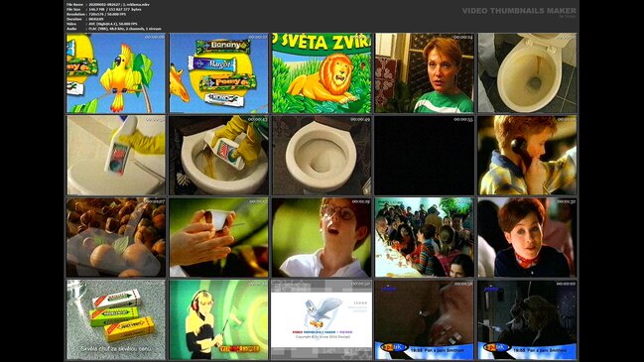Open the cartoon lion 'SVĚTA ZVÍŘ' thumbnail
This screenshot has height=362, width=644.
click(322, 73)
